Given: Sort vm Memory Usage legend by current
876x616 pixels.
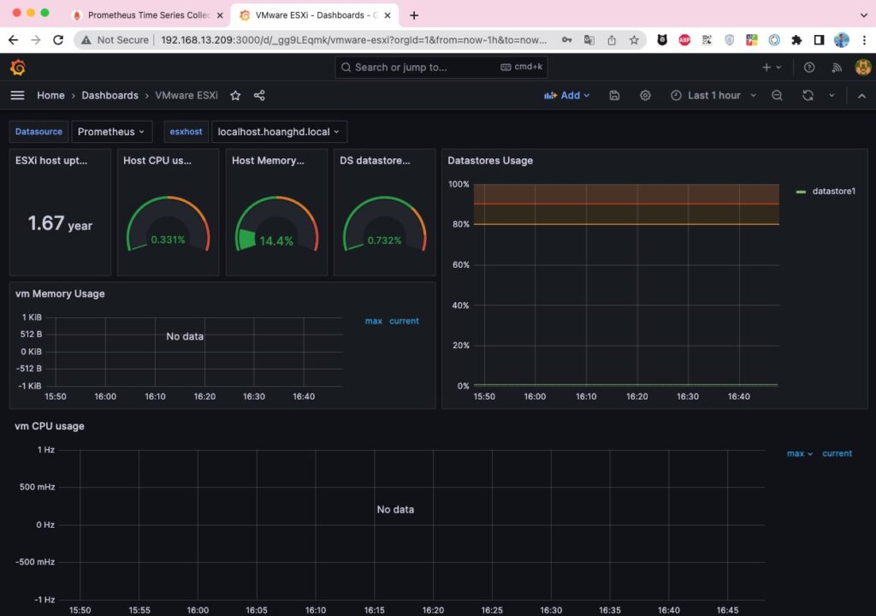Looking at the screenshot, I should (x=404, y=321).
